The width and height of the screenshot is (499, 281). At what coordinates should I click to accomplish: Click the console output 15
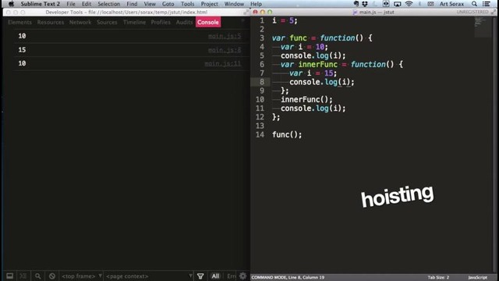(22, 50)
